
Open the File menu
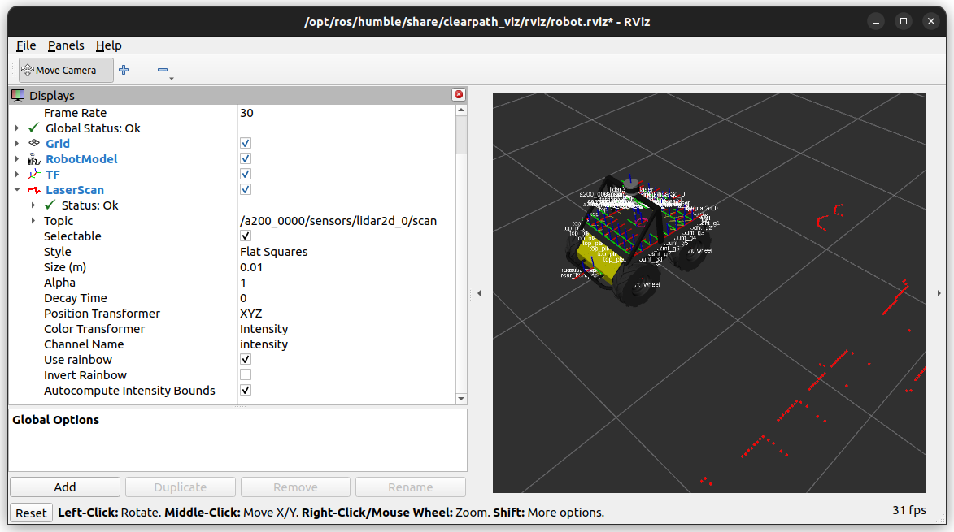click(26, 45)
